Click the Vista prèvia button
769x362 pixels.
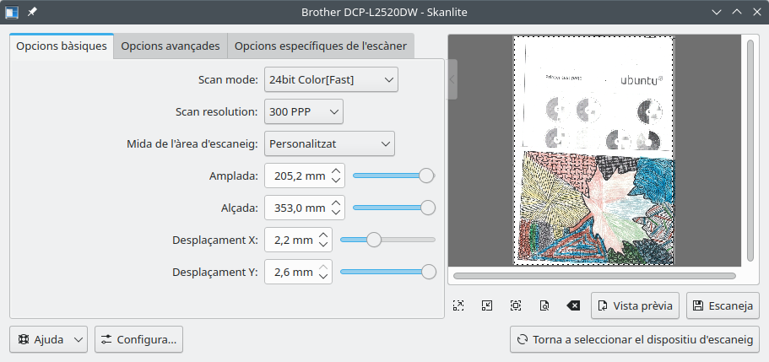pyautogui.click(x=635, y=305)
